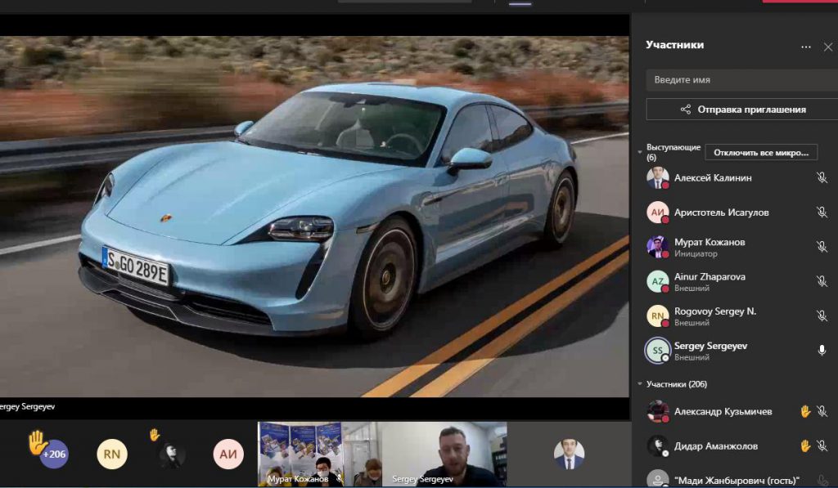The width and height of the screenshot is (838, 488).
Task: Click the Инициатор label under Мурат Кожанов
Action: coord(696,253)
